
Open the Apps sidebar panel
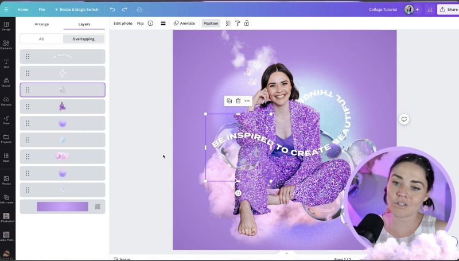click(6, 157)
